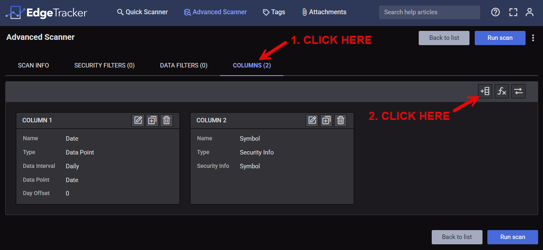The width and height of the screenshot is (543, 250).
Task: Toggle fullscreen mode icon
Action: pyautogui.click(x=513, y=12)
